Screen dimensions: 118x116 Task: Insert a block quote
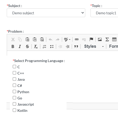tap(76, 47)
